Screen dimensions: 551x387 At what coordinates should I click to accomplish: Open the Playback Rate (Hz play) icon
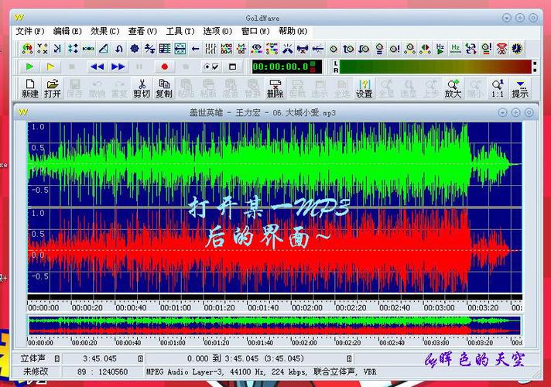[440, 49]
